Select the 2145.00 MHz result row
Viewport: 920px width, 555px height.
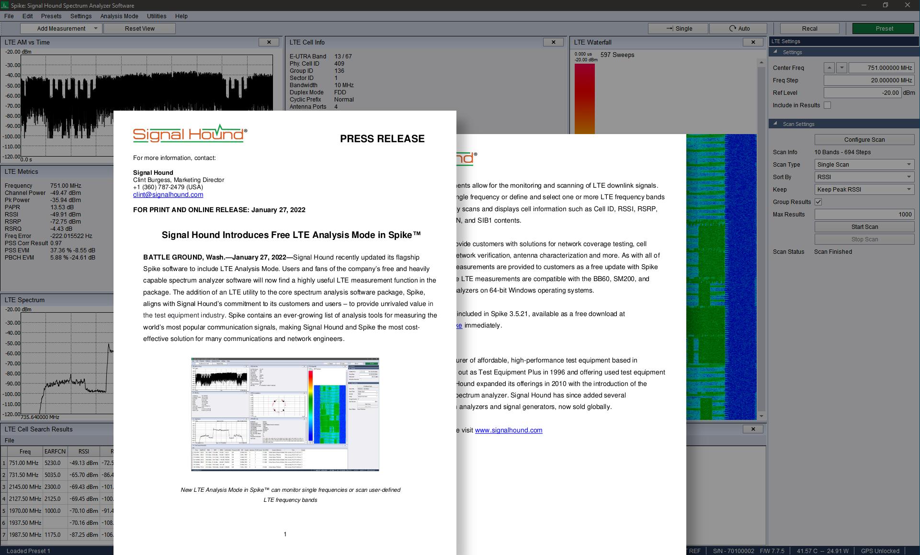tap(57, 487)
